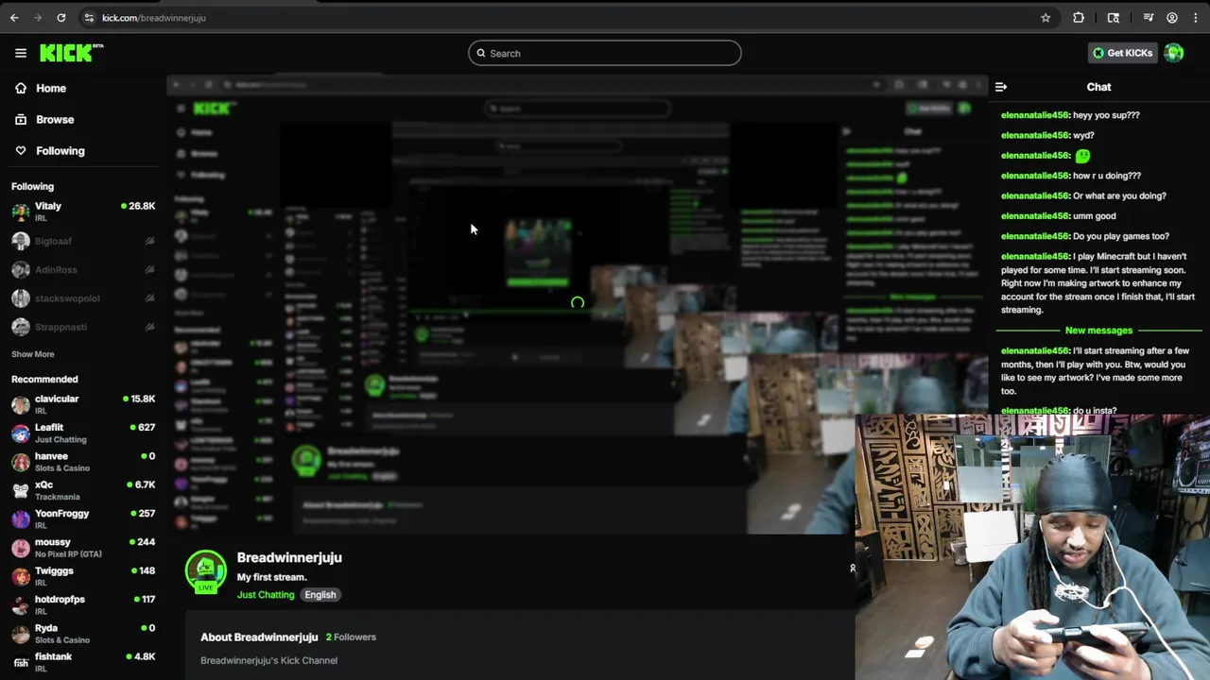Open the hamburger sidebar menu
Screen dimensions: 1210x680
tap(21, 53)
